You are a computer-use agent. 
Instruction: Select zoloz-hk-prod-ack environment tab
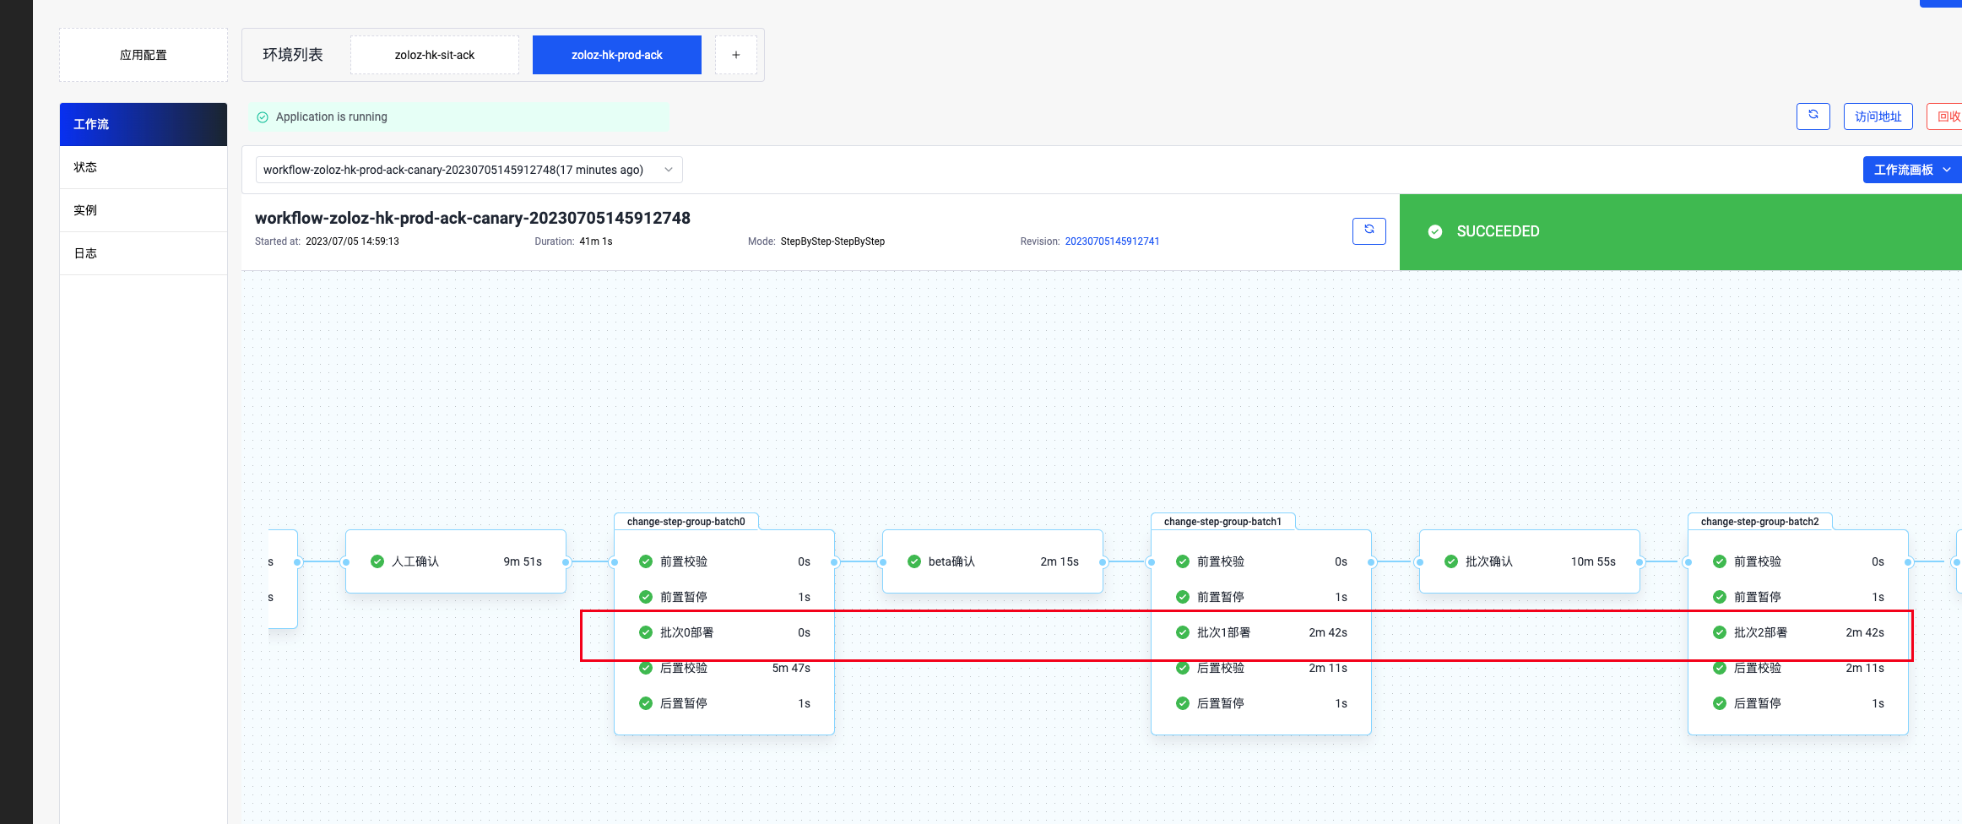coord(617,55)
